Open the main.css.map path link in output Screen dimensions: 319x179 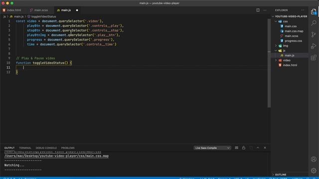click(56, 156)
